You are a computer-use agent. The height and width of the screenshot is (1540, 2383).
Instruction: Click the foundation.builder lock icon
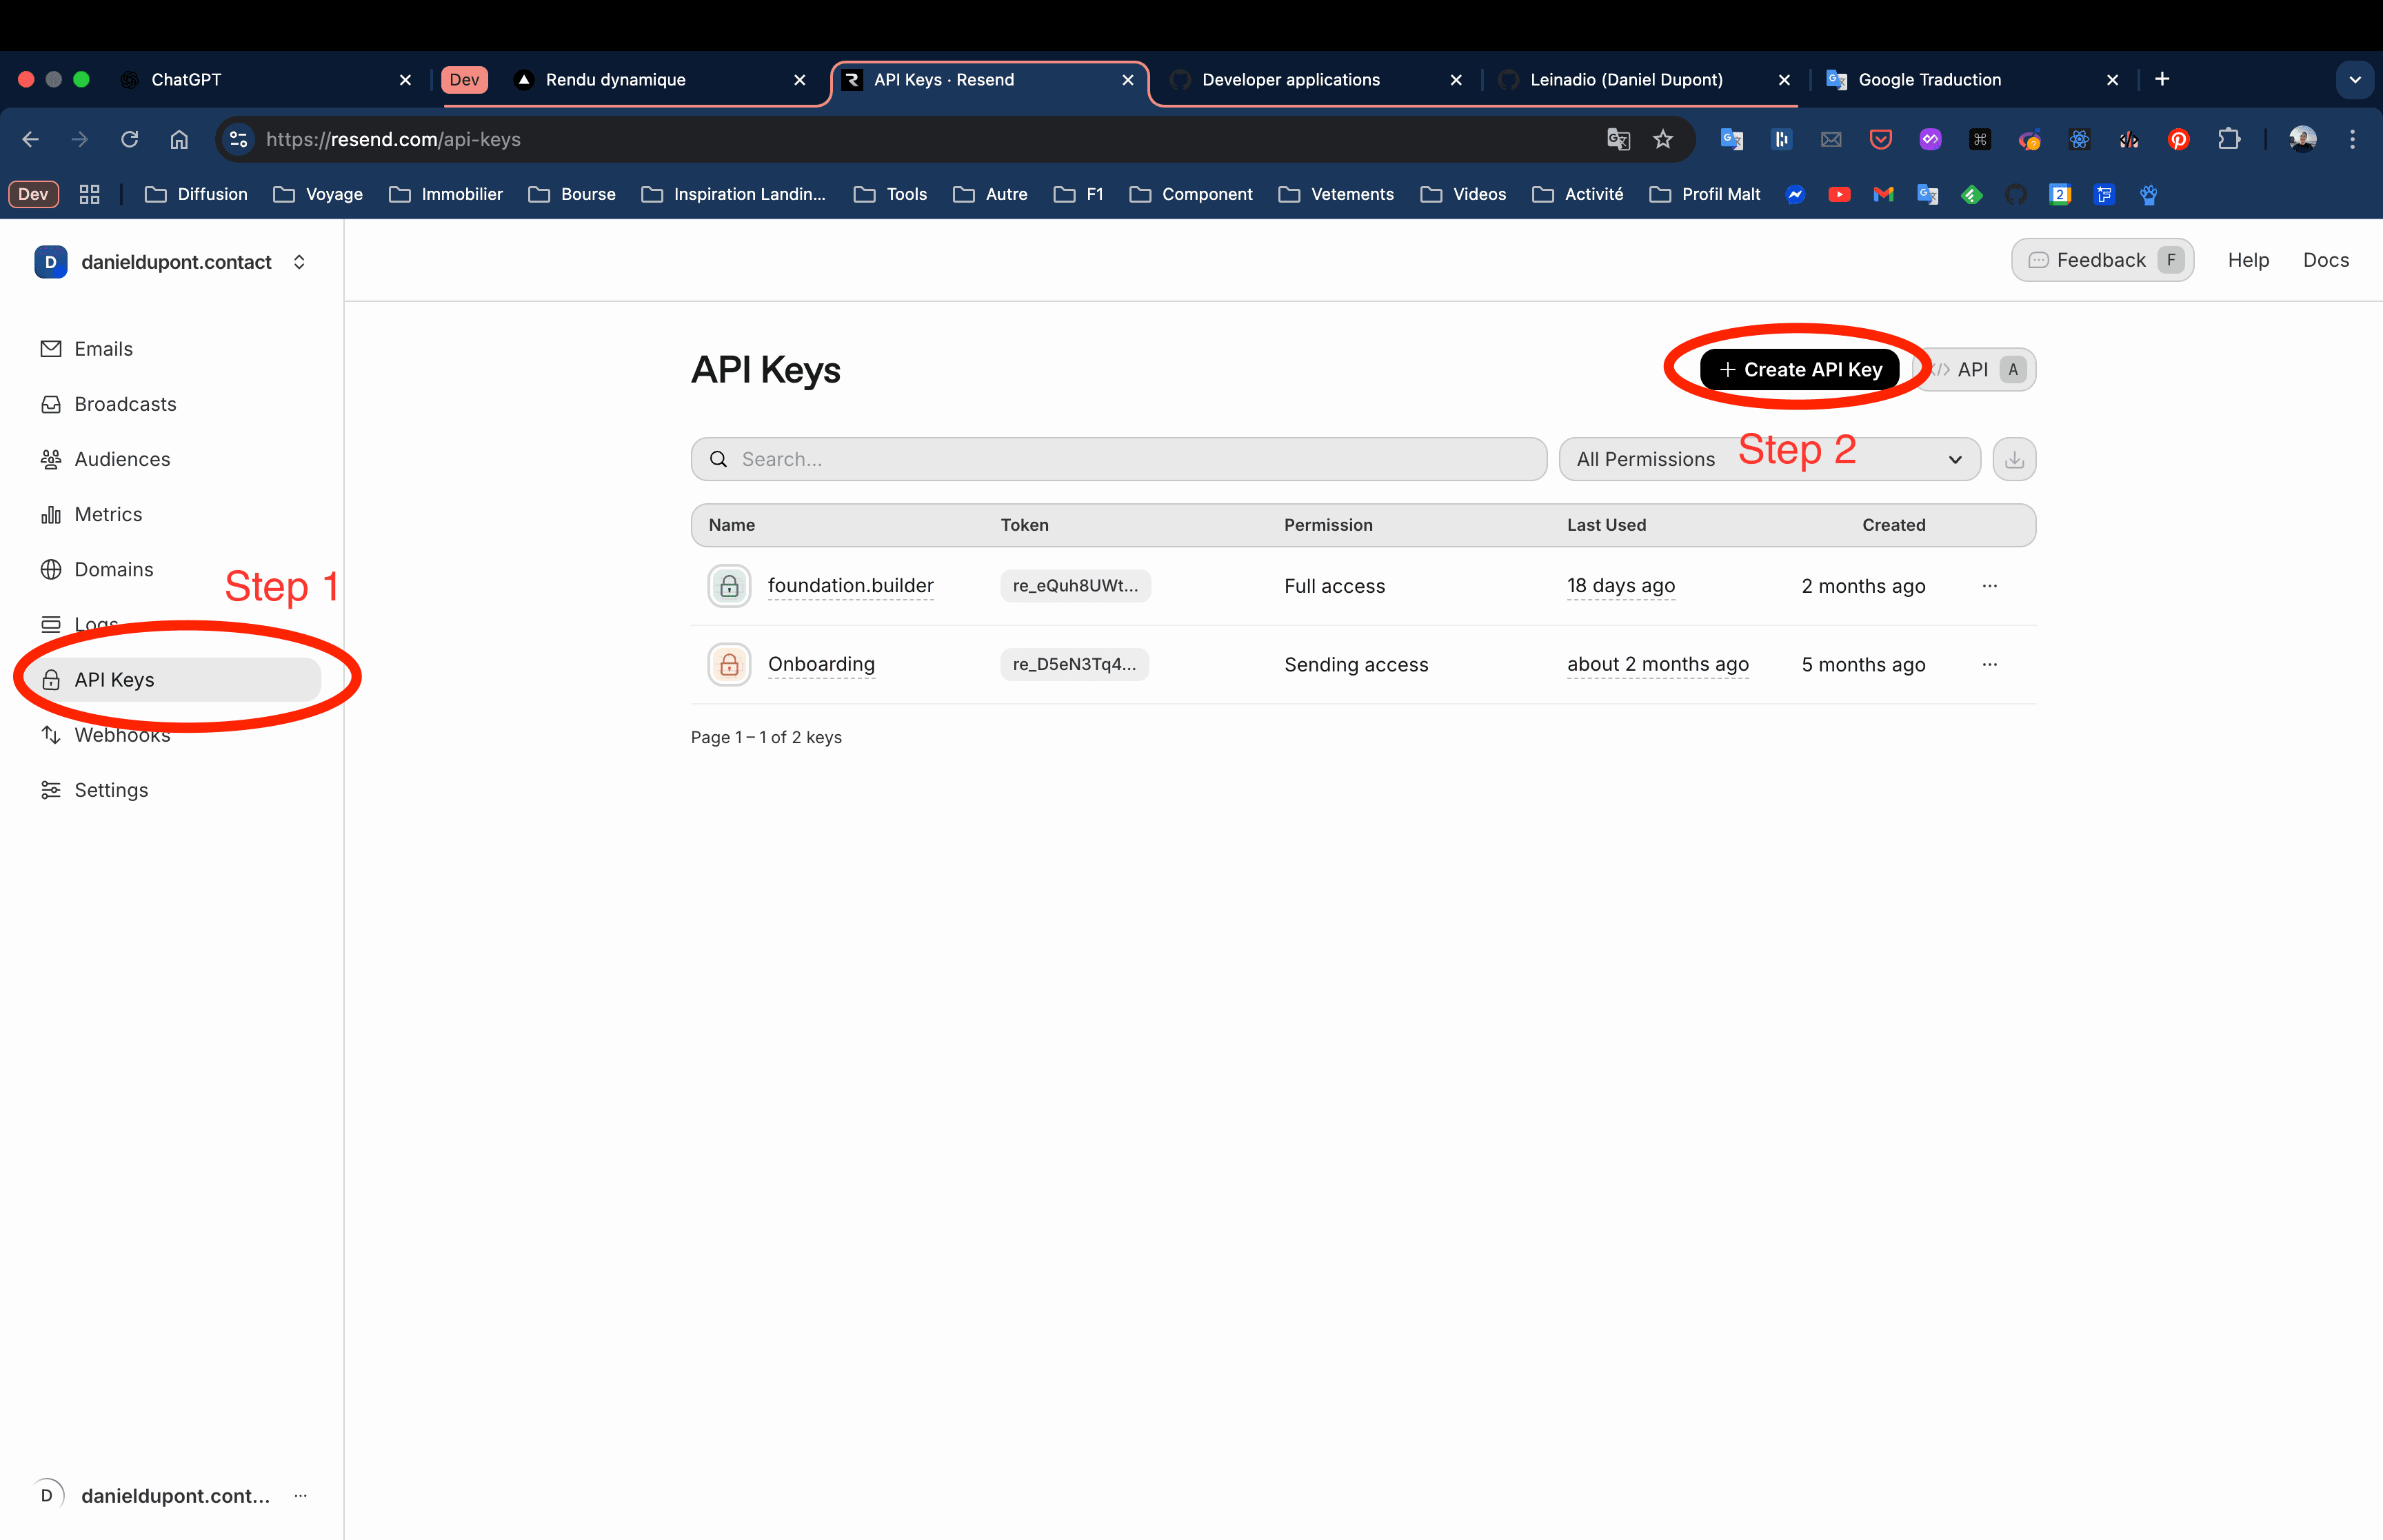pyautogui.click(x=729, y=586)
